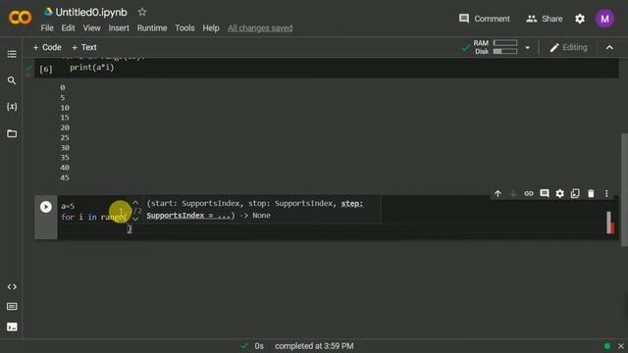Close the bottom status bar
Image resolution: width=628 pixels, height=353 pixels.
coord(620,346)
